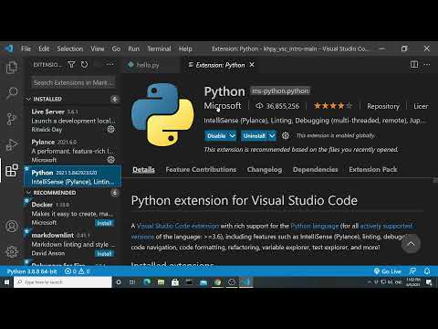Open the Disable button dropdown arrow
The height and width of the screenshot is (329, 438).
232,135
